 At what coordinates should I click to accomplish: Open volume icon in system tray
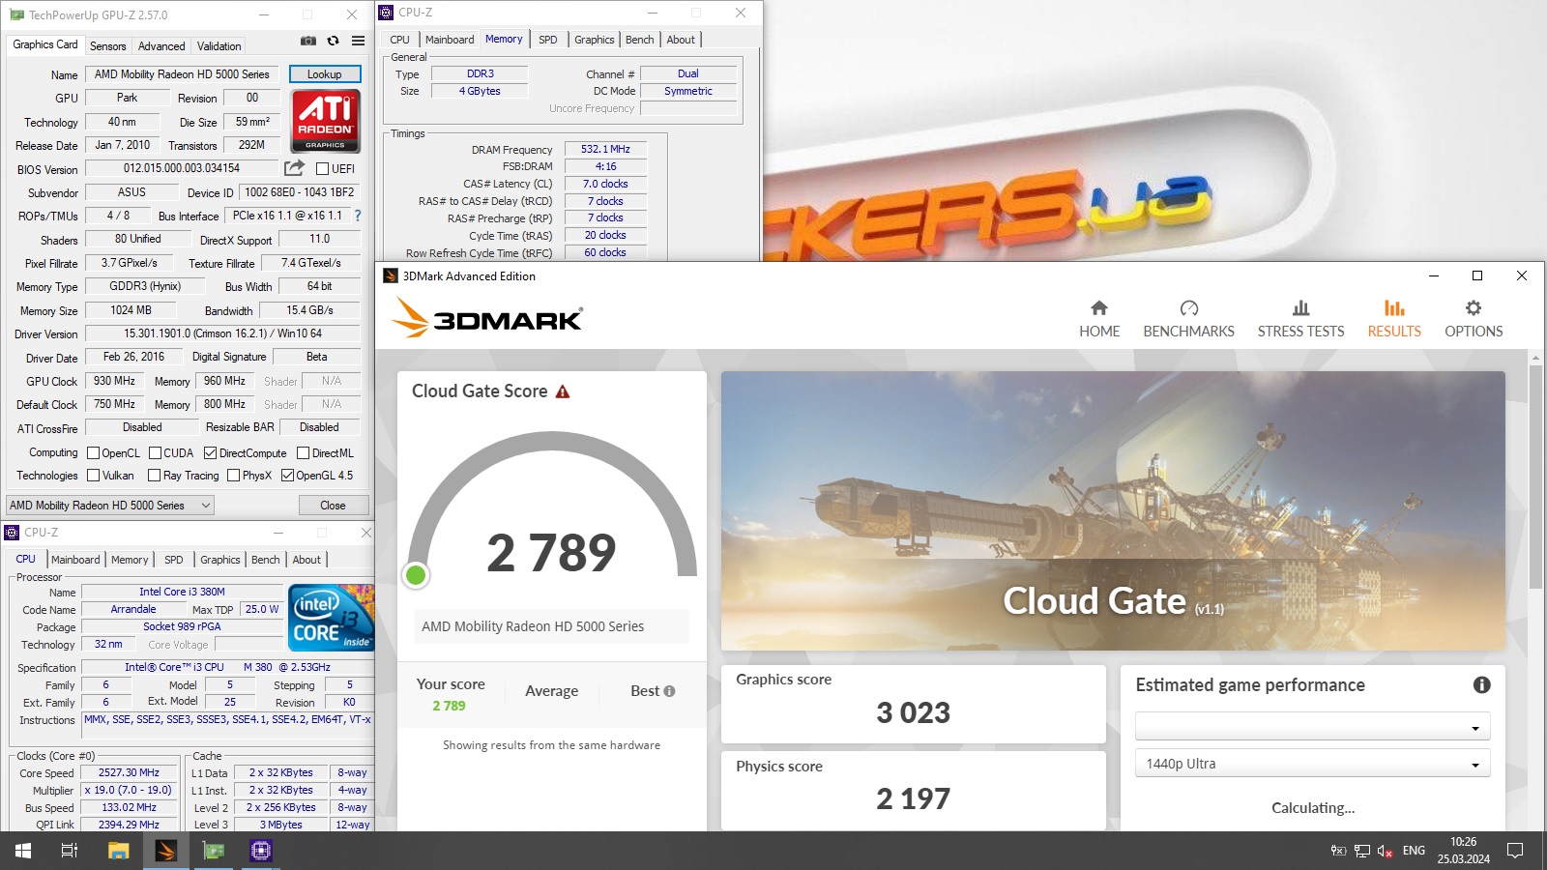point(1385,851)
